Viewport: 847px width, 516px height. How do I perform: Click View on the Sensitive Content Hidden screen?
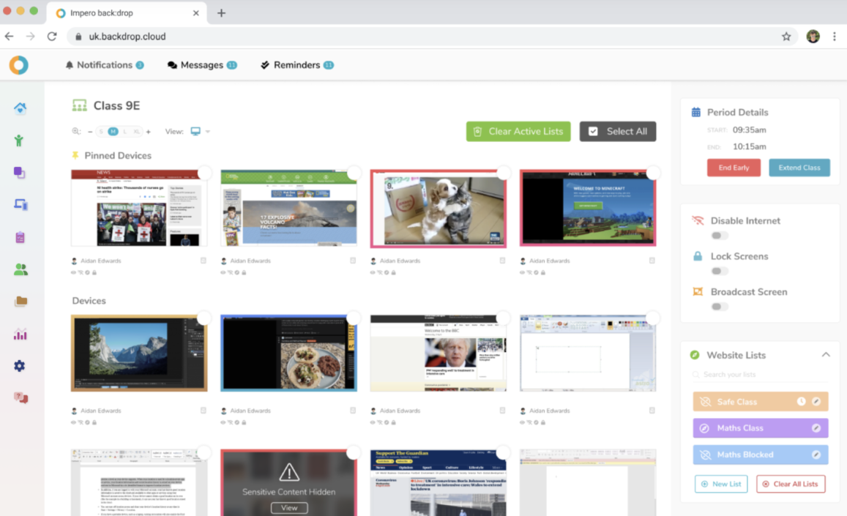[288, 506]
